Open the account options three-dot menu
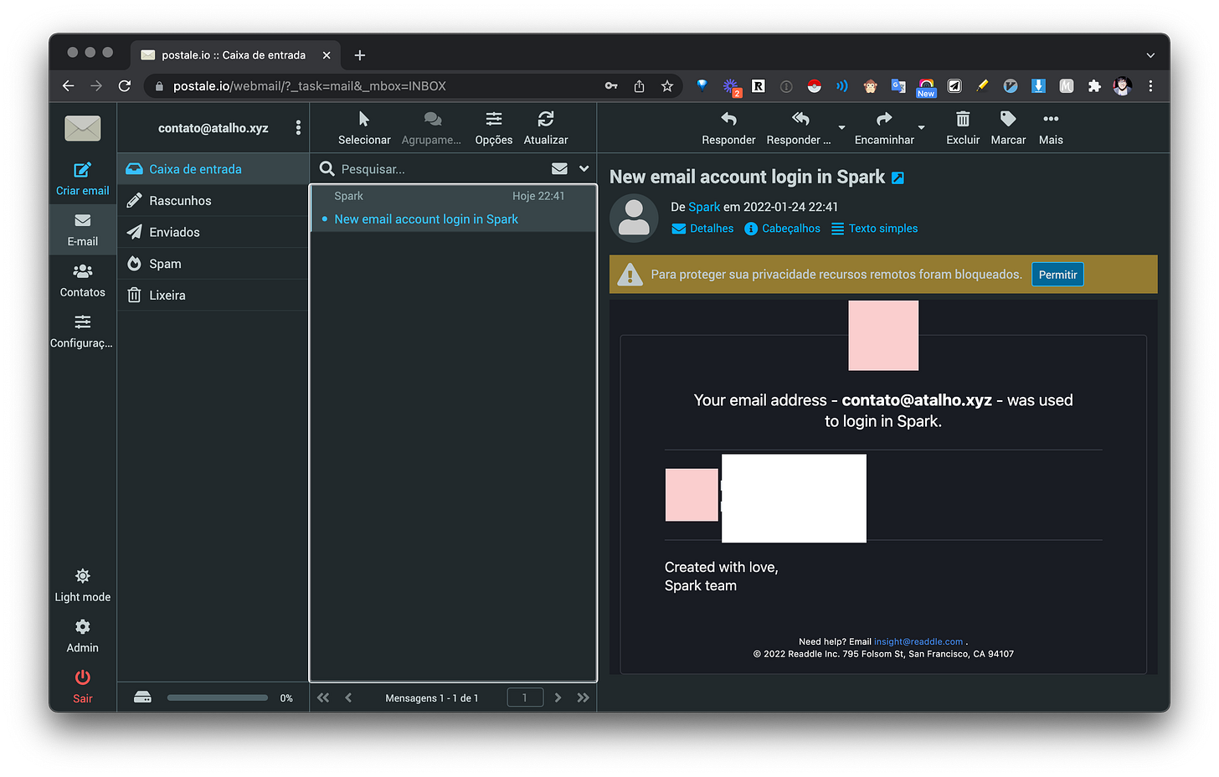The height and width of the screenshot is (777, 1219). click(x=298, y=127)
